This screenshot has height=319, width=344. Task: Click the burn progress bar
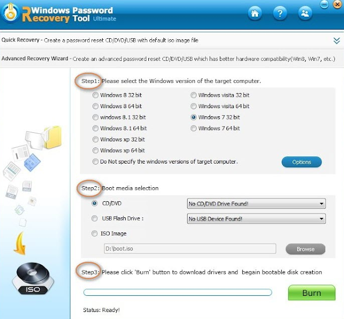click(x=177, y=292)
